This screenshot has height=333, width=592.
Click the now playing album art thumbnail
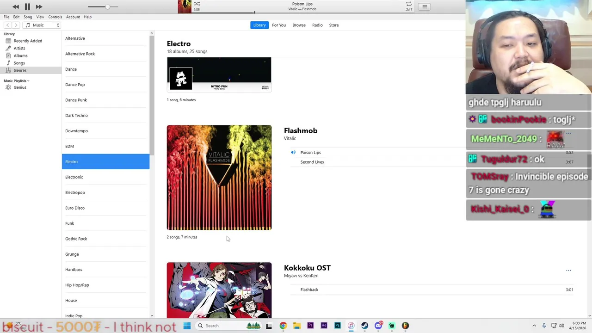[185, 6]
